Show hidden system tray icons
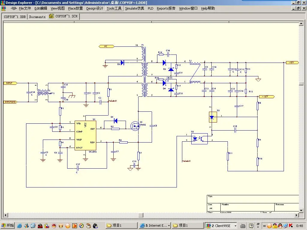The height and width of the screenshot is (230, 307). (x=264, y=226)
